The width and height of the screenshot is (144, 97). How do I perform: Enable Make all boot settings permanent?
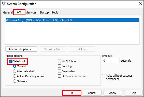click(x=104, y=76)
